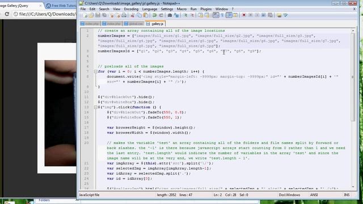Run macro multiple times icon

[x=263, y=15]
